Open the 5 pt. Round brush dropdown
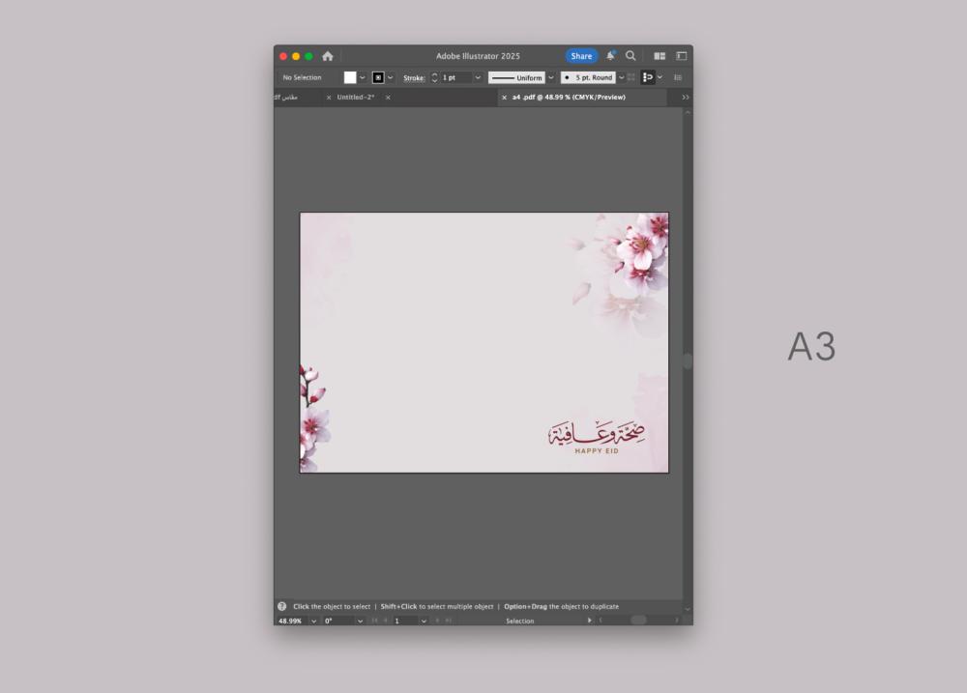Viewport: 967px width, 693px height. tap(621, 77)
